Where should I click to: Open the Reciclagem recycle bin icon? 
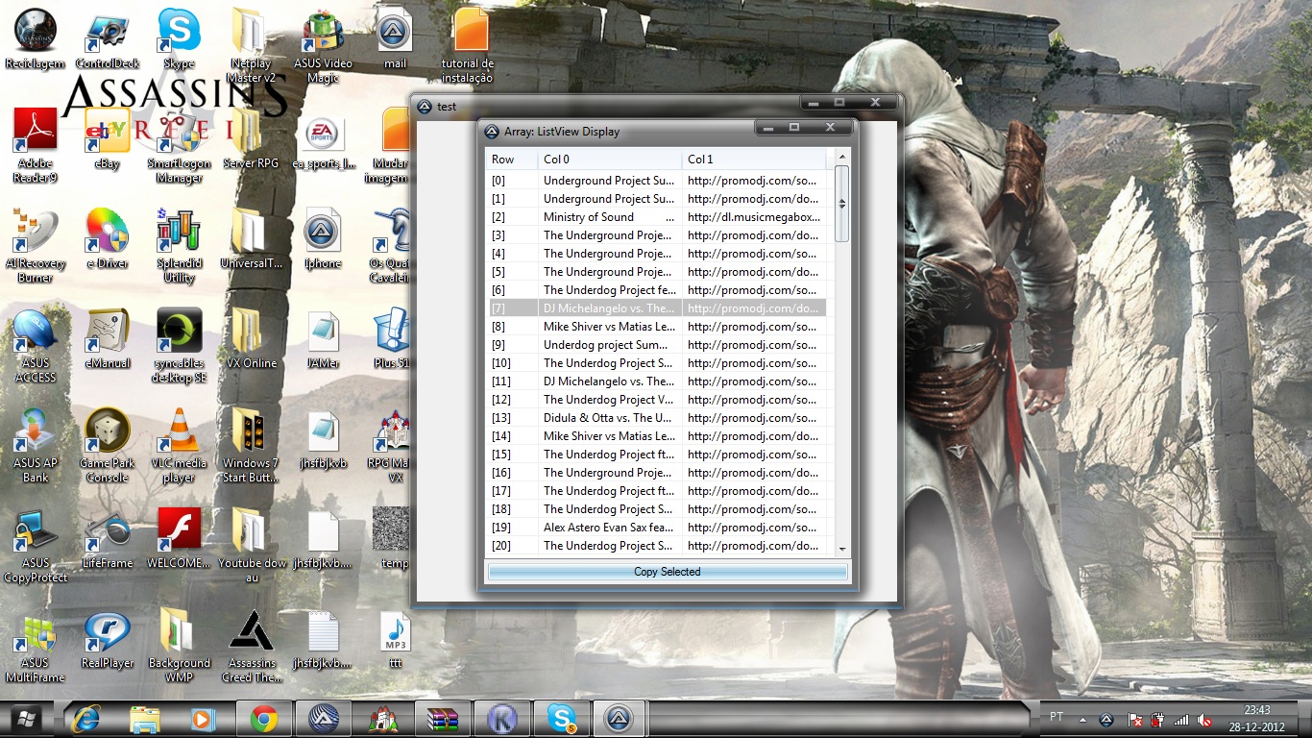point(36,38)
